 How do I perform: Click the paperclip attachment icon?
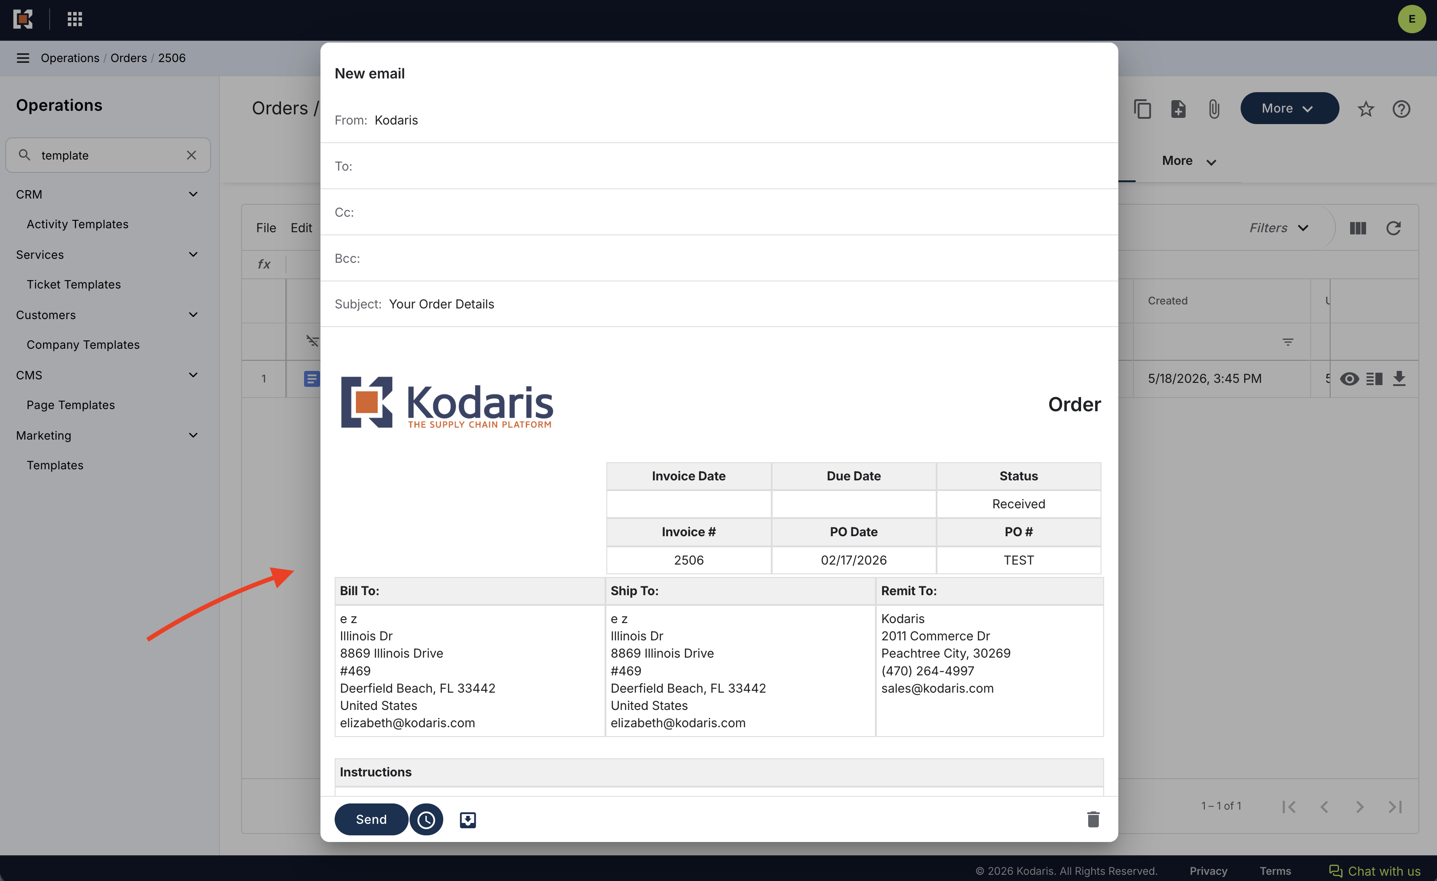[x=1214, y=109]
